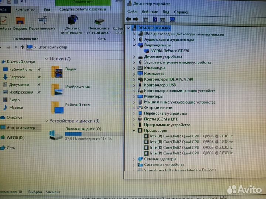Screen dimensions: 266x199
Task: Click the Help icon in Device Manager toolbar
Action: pos(155,19)
